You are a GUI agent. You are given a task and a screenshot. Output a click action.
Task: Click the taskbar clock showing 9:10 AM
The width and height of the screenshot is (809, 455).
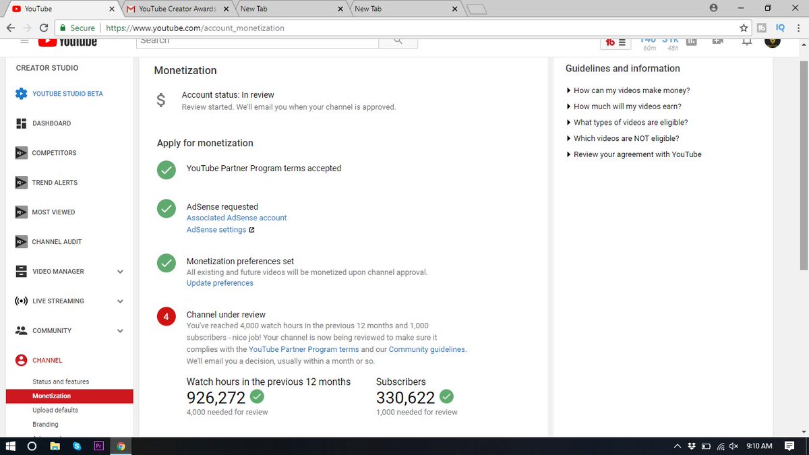[759, 446]
